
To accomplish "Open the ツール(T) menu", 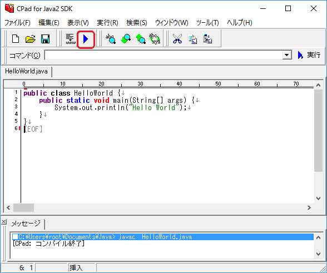I will click(207, 23).
